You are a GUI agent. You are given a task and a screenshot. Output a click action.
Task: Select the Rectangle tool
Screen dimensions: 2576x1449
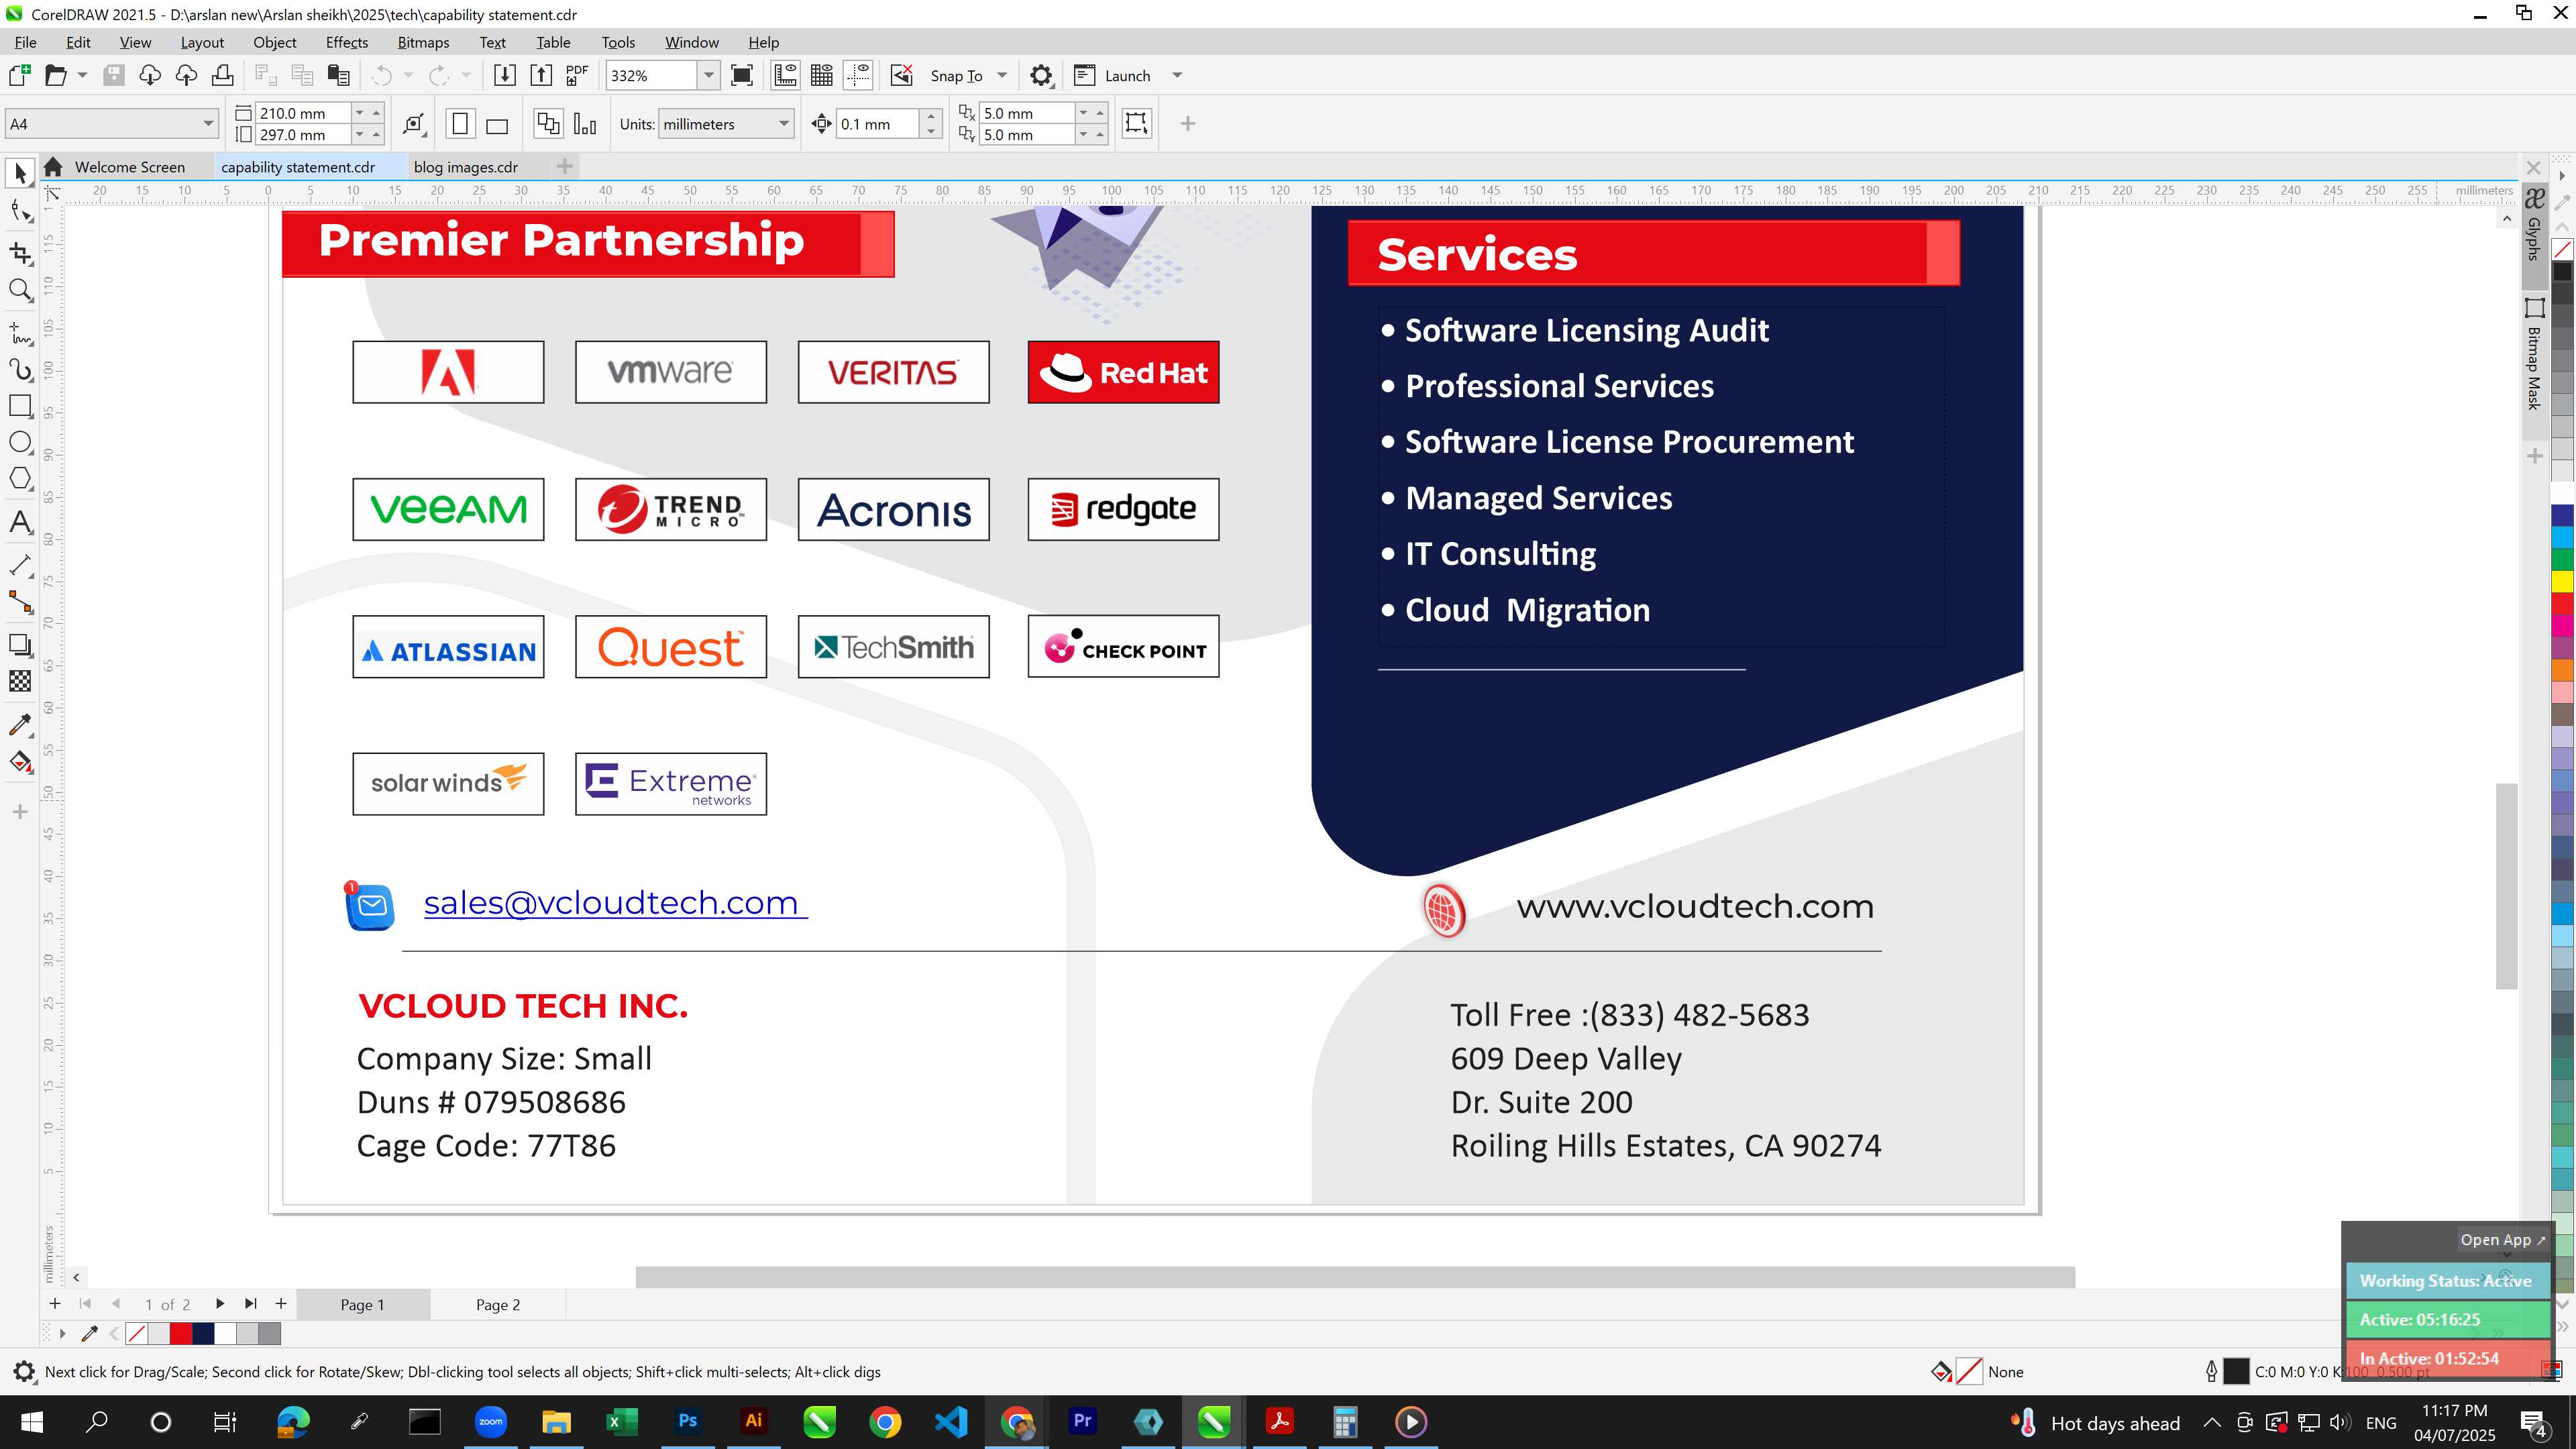point(20,406)
